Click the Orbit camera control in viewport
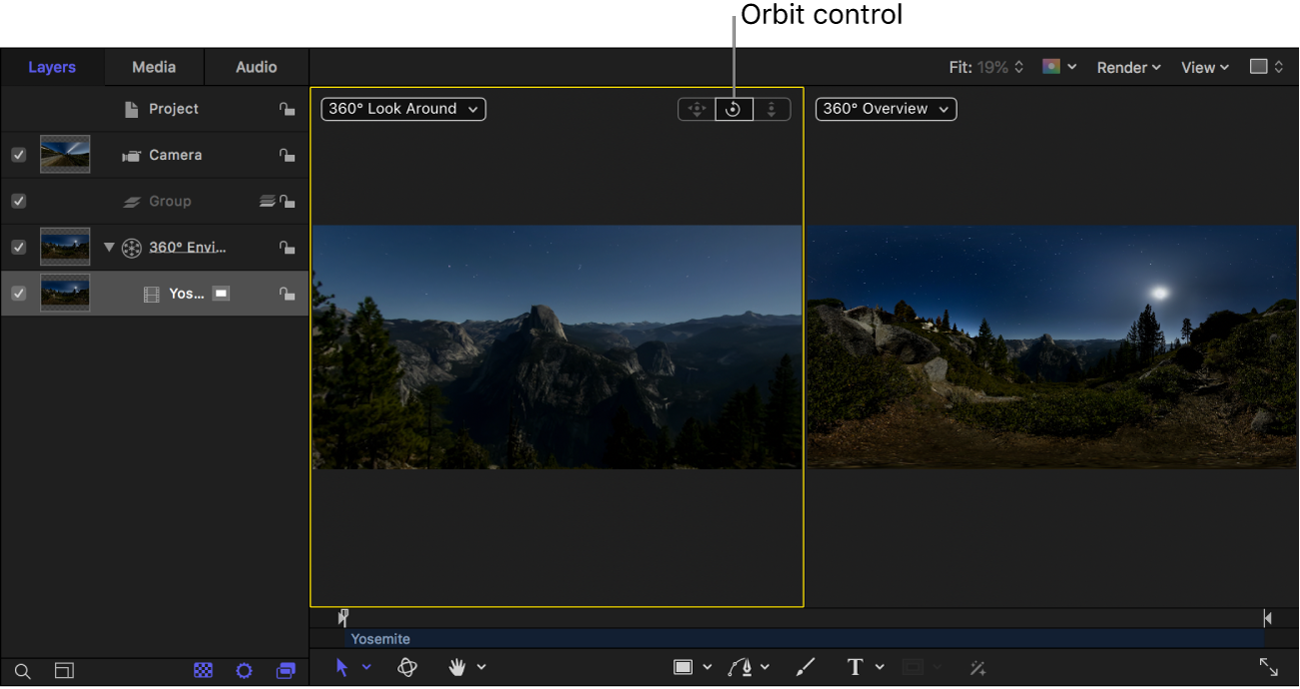The image size is (1300, 689). tap(733, 110)
